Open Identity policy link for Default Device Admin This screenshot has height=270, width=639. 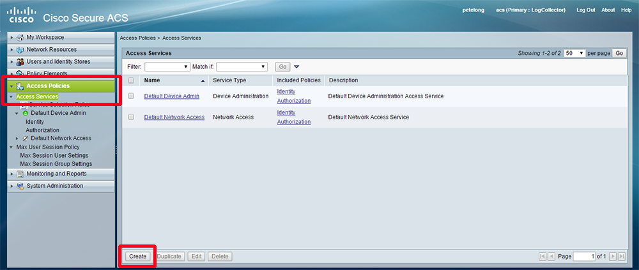tap(286, 92)
